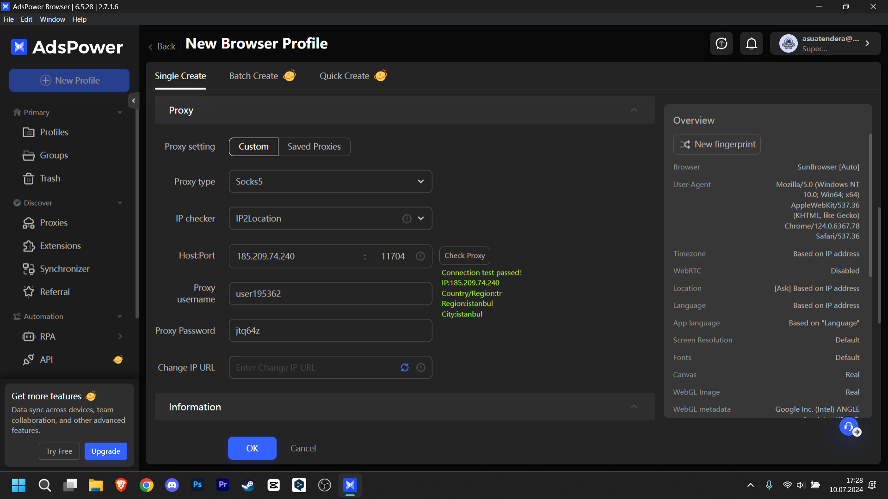Image resolution: width=888 pixels, height=499 pixels.
Task: Open the Extensions puzzle icon
Action: coord(29,246)
